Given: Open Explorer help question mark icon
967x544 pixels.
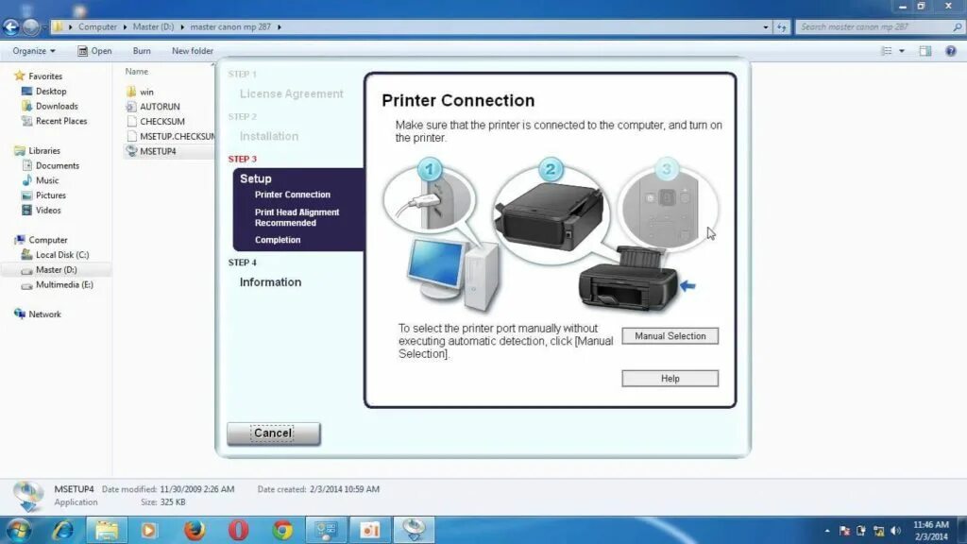Looking at the screenshot, I should click(x=951, y=51).
